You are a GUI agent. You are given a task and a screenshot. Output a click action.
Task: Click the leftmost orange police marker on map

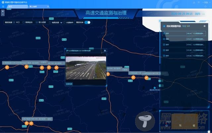[6, 67]
